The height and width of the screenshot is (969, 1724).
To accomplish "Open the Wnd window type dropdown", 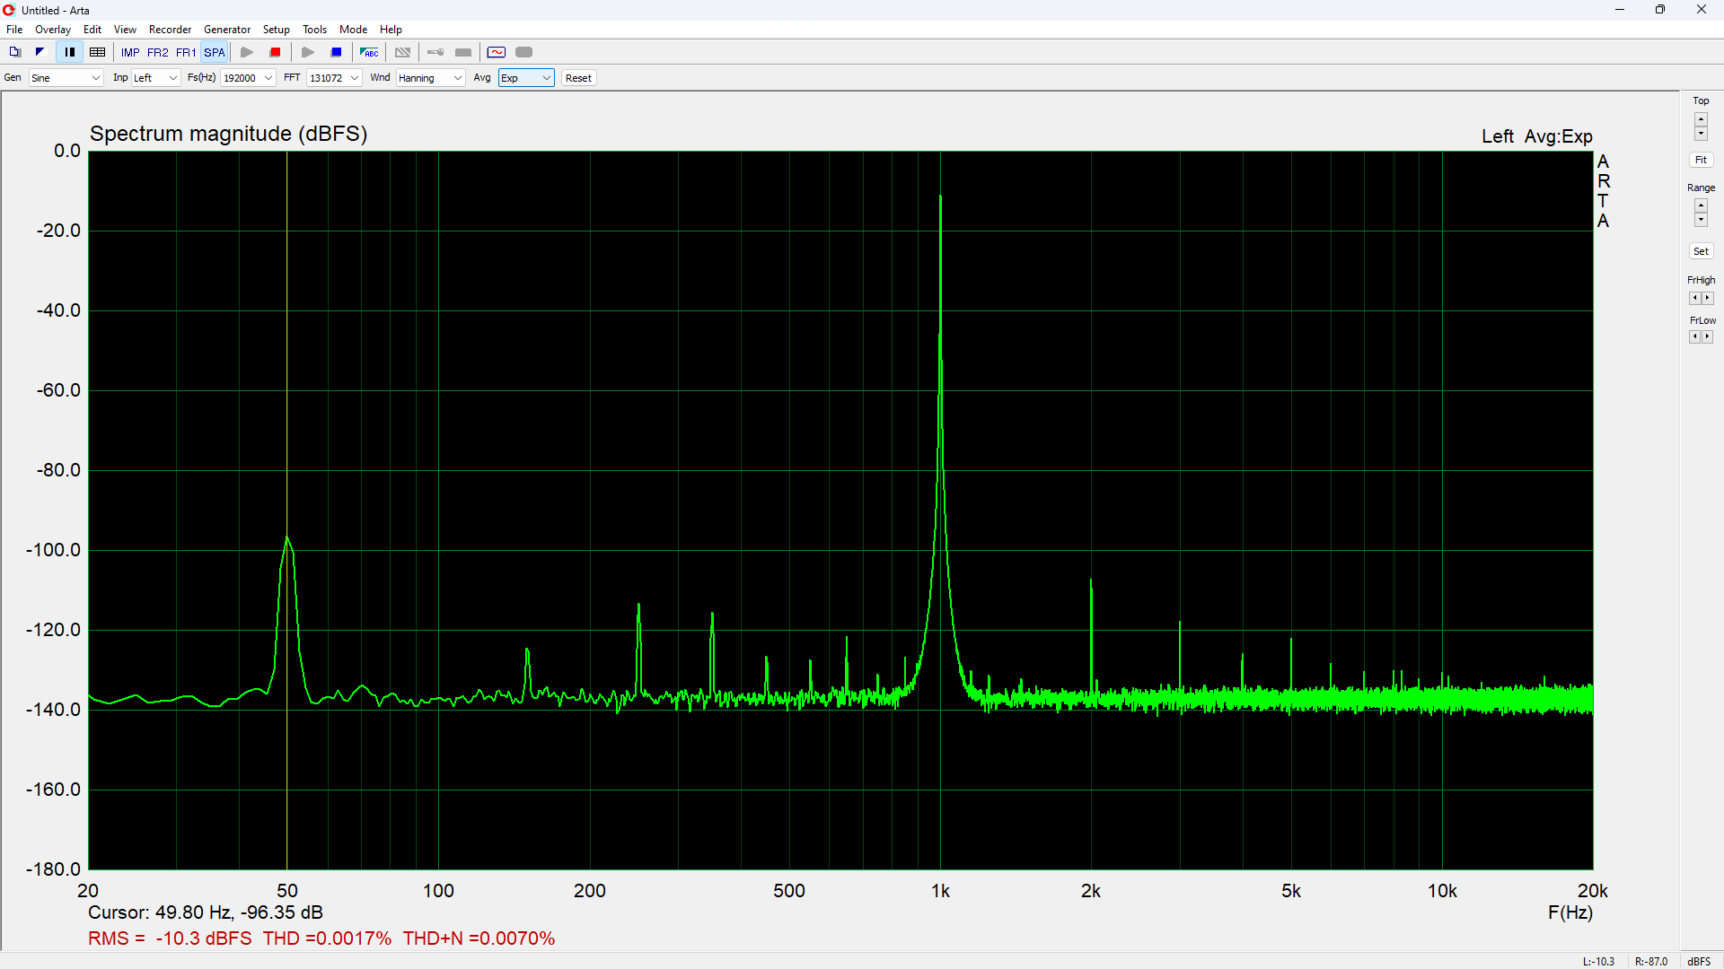I will tap(430, 78).
